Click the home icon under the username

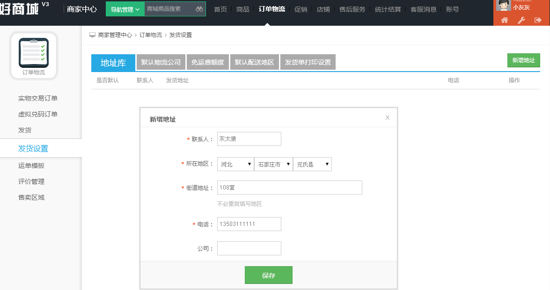pos(505,20)
